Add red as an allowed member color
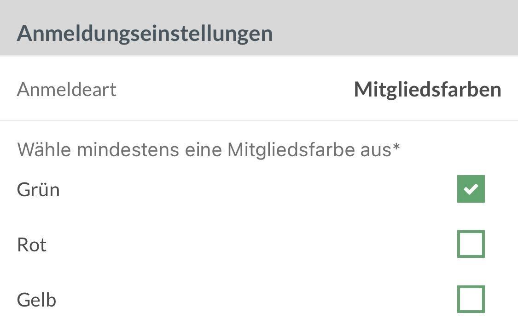The image size is (518, 324). [471, 244]
